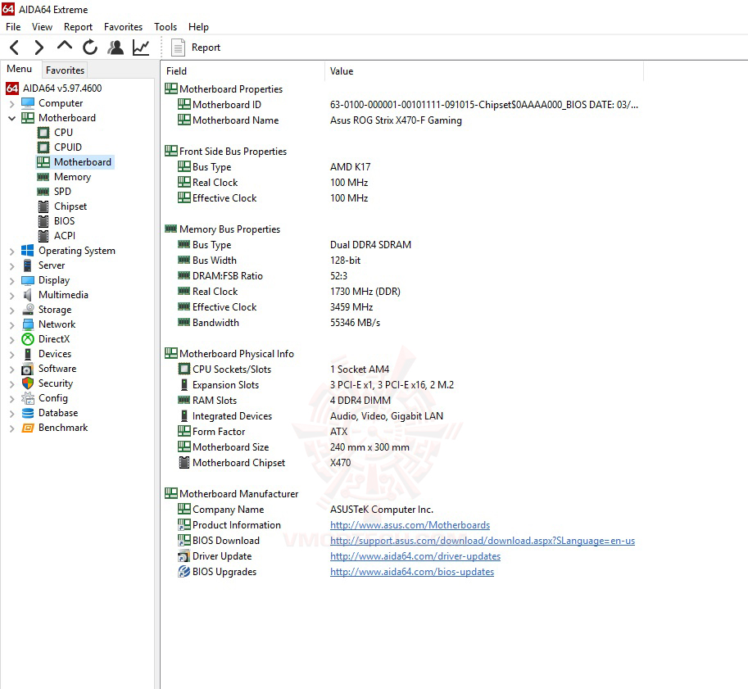748x689 pixels.
Task: Open the aida64.com bios-updates link
Action: point(411,572)
